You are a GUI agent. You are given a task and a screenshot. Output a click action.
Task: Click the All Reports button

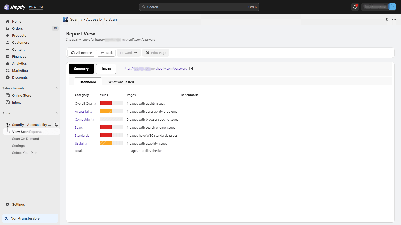tap(82, 53)
